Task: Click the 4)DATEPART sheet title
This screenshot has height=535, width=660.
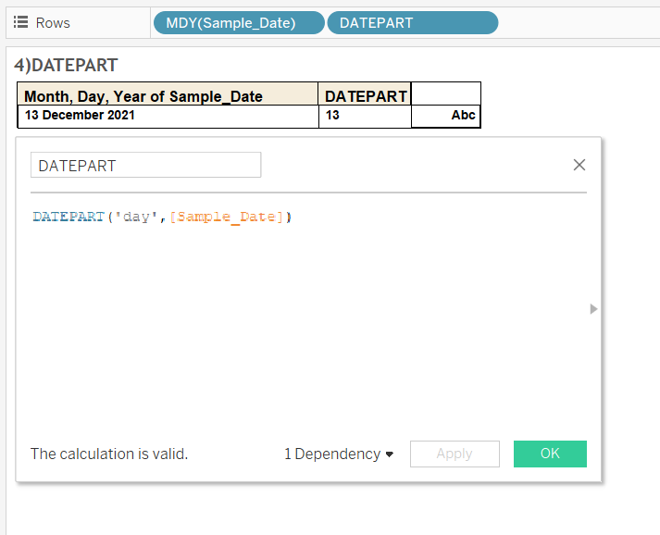Action: [66, 65]
